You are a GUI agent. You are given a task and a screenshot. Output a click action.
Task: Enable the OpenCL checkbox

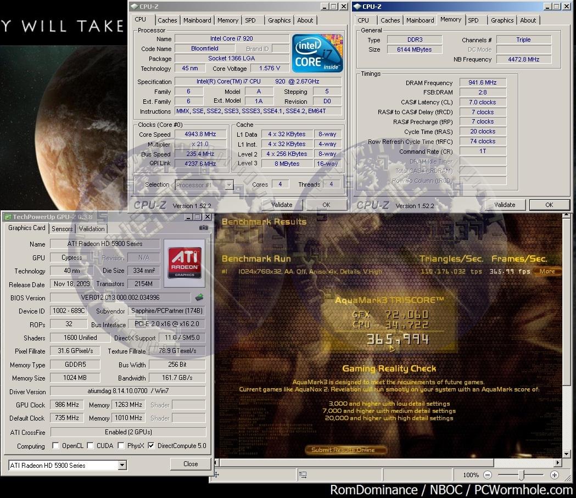click(55, 445)
